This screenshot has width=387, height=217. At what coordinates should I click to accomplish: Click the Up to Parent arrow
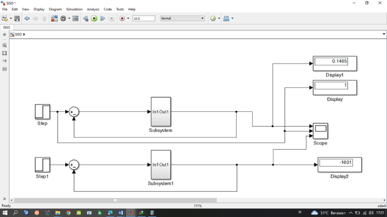pos(45,18)
